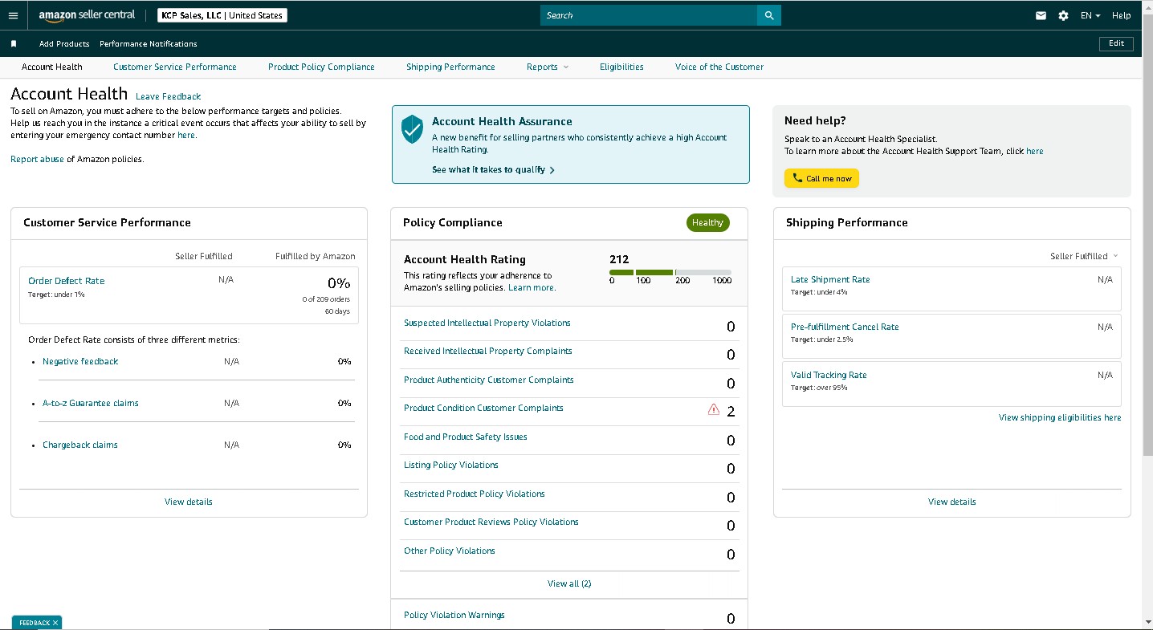1153x630 pixels.
Task: Open the Order Defect Rate metric
Action: [67, 281]
